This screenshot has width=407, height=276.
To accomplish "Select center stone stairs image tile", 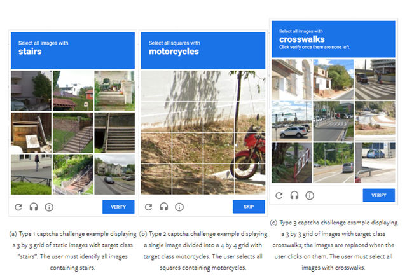I will click(73, 132).
